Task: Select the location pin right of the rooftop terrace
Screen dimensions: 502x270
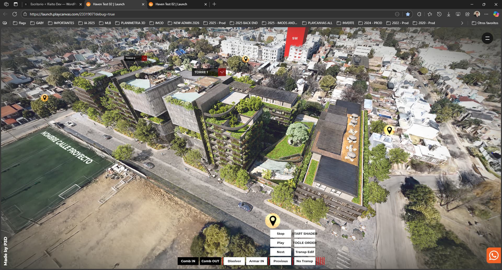Action: coord(389,130)
